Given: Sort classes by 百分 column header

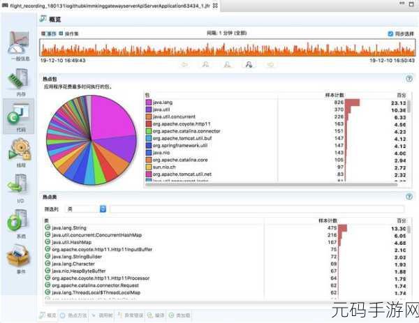Looking at the screenshot, I should [401, 220].
